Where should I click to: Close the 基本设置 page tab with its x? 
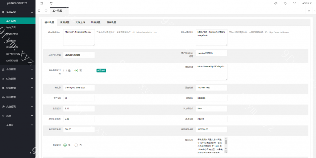click(66, 11)
